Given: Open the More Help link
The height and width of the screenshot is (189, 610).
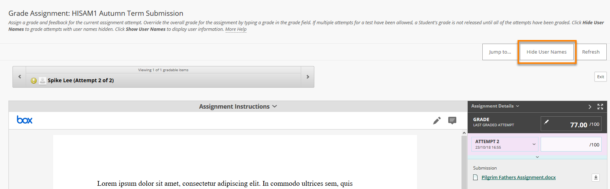Looking at the screenshot, I should (x=236, y=29).
